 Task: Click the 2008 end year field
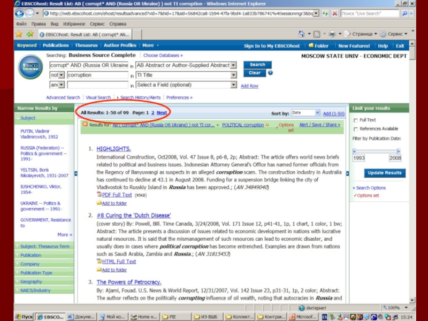pyautogui.click(x=395, y=158)
